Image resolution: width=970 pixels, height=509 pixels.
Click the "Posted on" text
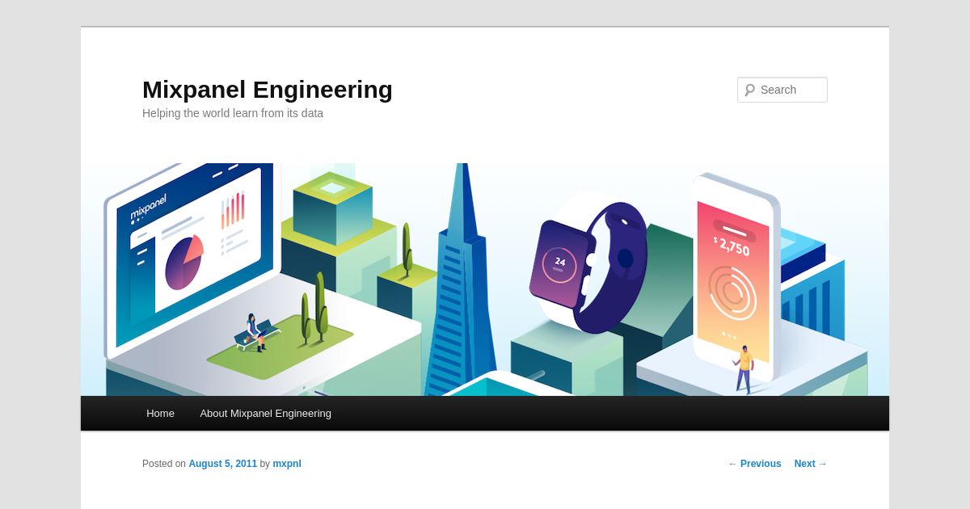point(164,464)
